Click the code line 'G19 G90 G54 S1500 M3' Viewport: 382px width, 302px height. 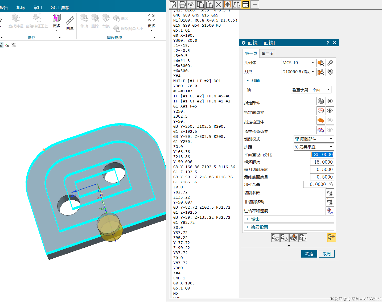(197, 25)
